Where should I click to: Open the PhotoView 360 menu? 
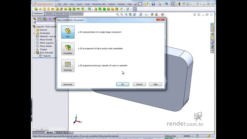coord(99,4)
